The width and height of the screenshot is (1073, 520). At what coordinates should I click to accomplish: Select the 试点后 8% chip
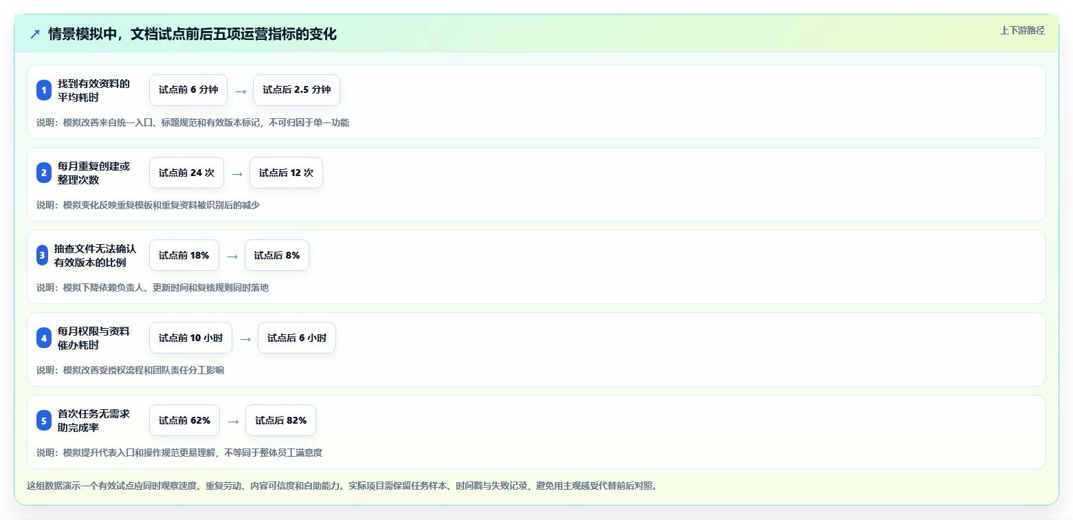277,255
